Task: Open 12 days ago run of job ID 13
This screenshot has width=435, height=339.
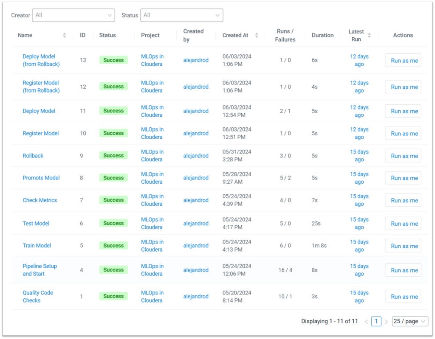Action: pyautogui.click(x=359, y=60)
